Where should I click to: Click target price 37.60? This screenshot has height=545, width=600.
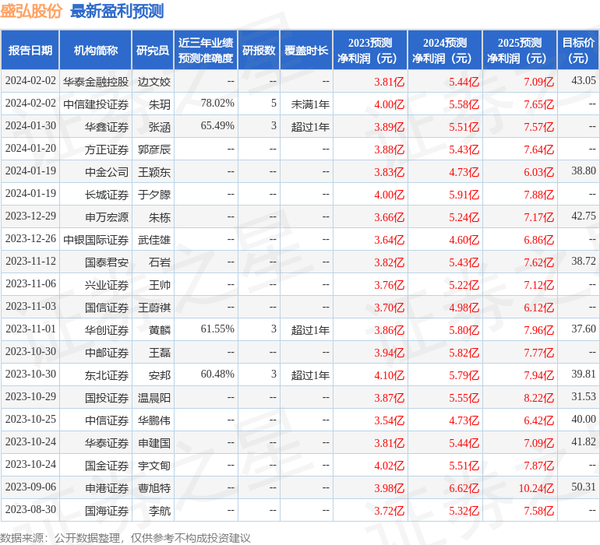tap(584, 329)
